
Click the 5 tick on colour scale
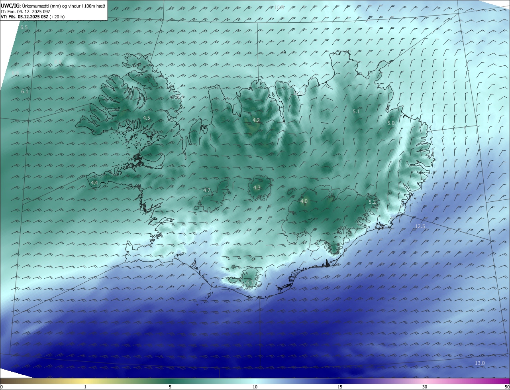pyautogui.click(x=170, y=387)
